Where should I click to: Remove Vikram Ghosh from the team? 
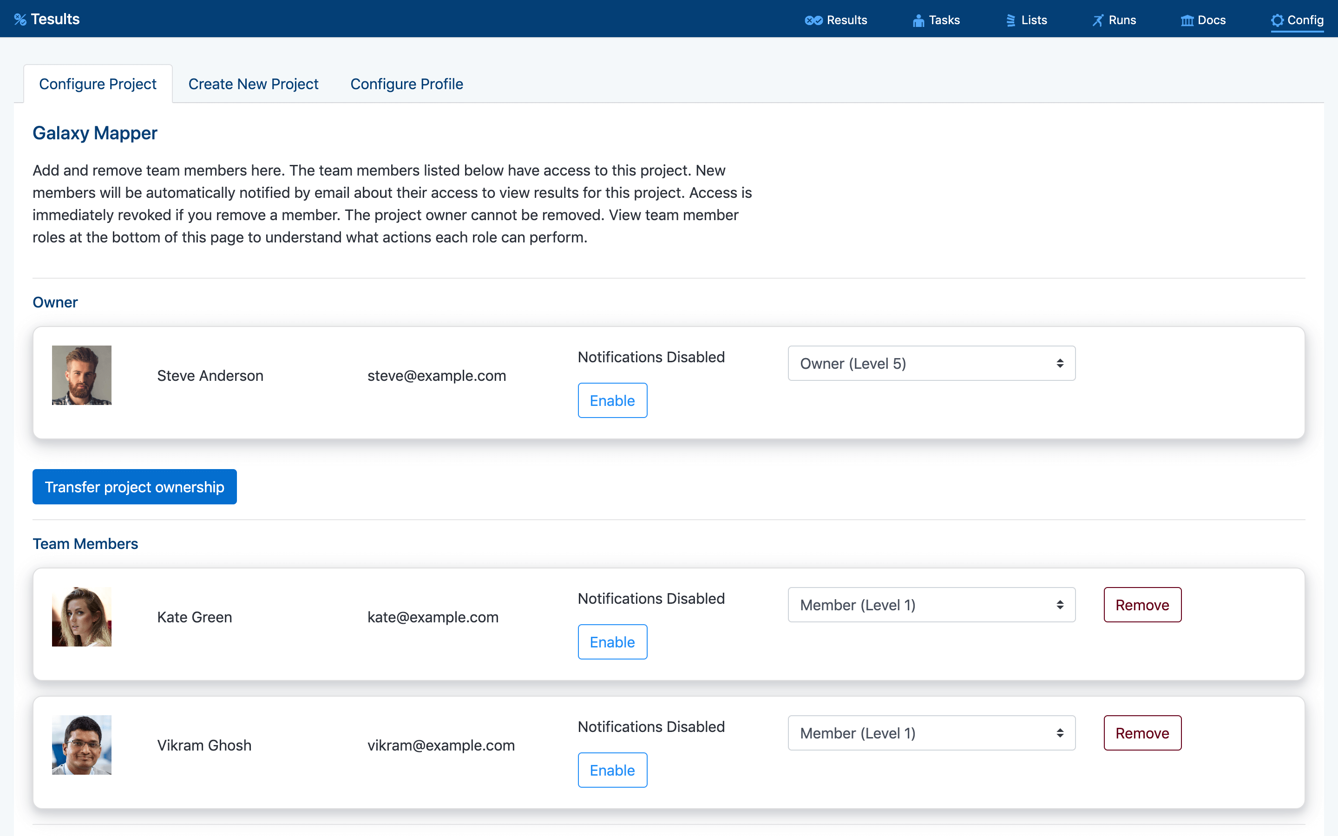1142,733
